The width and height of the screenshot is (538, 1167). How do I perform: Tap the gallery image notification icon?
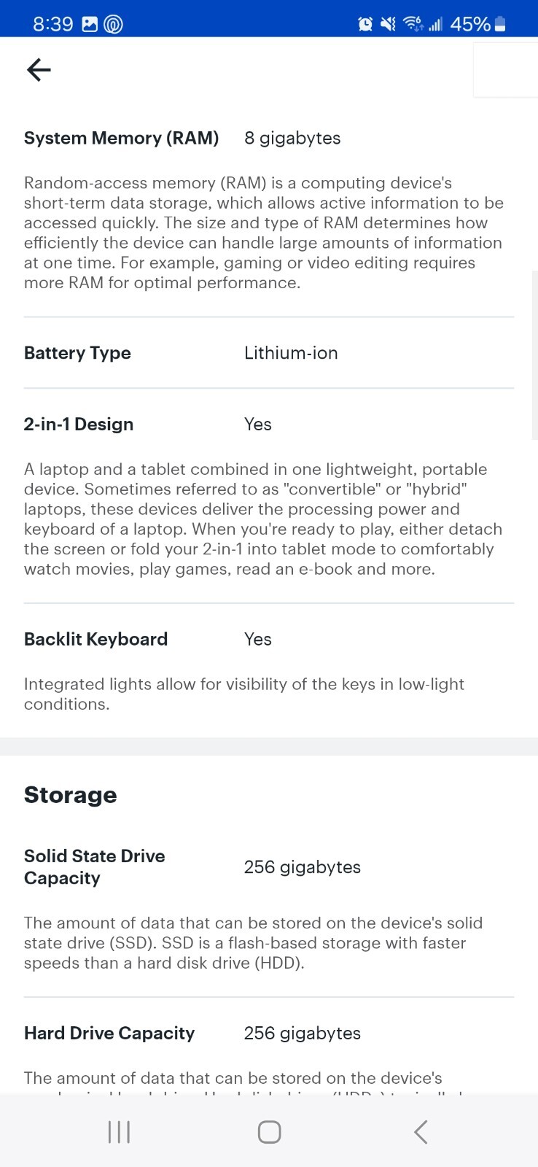click(90, 24)
